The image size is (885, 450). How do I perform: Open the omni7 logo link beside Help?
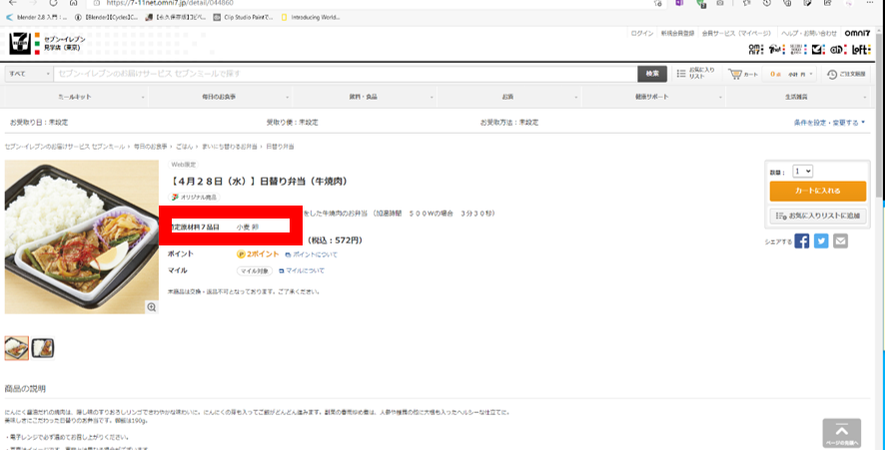tap(856, 33)
